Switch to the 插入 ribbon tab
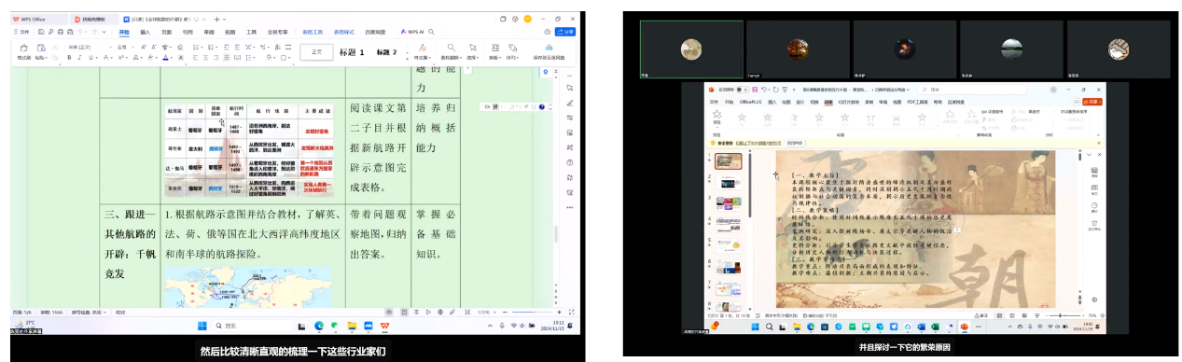 [x=146, y=32]
